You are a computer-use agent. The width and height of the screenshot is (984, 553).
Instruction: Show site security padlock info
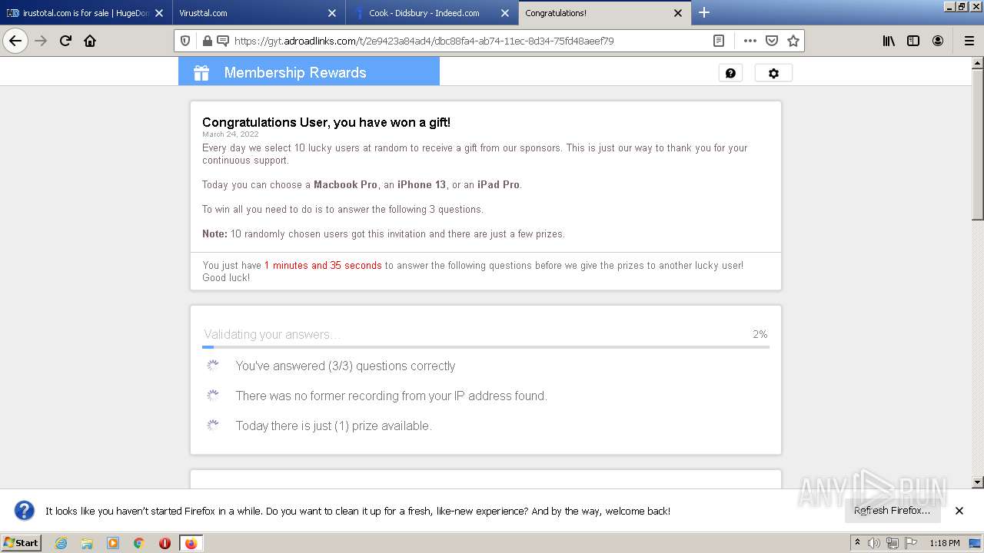click(207, 41)
